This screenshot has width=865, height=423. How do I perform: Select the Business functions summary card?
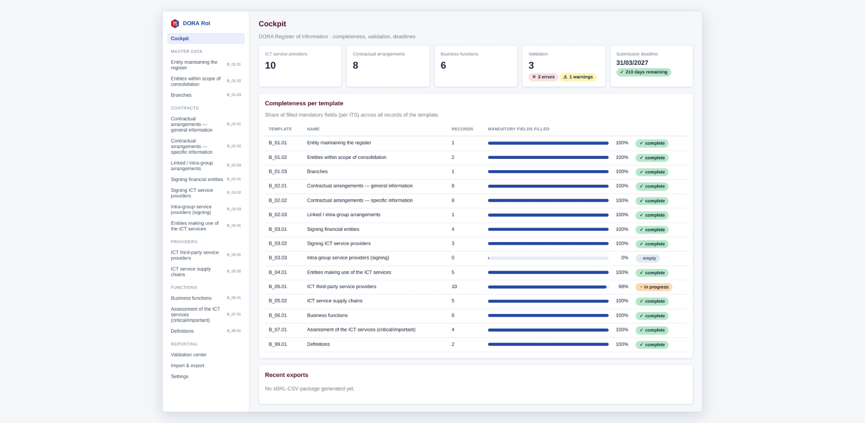(476, 66)
